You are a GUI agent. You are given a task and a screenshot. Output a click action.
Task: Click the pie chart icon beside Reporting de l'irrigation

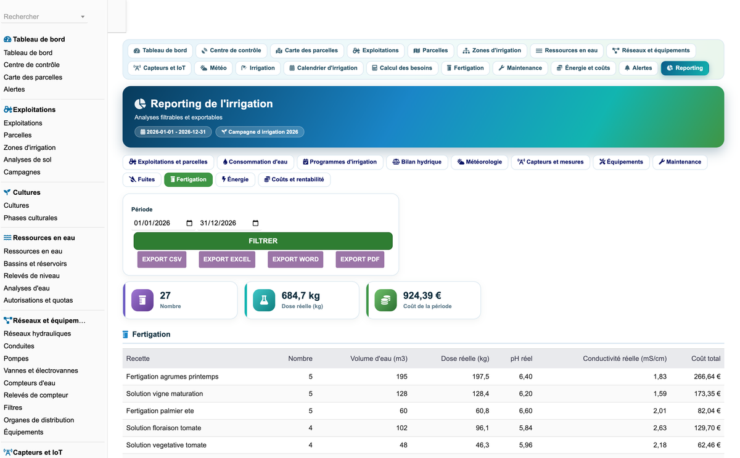click(x=140, y=104)
